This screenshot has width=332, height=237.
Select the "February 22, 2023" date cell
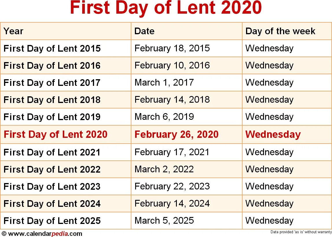172,186
